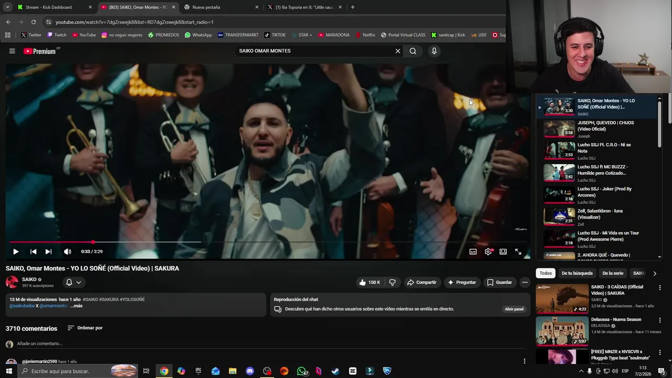Click Abrir panel for chat replay
Screen dimensions: 672x378
pyautogui.click(x=514, y=309)
